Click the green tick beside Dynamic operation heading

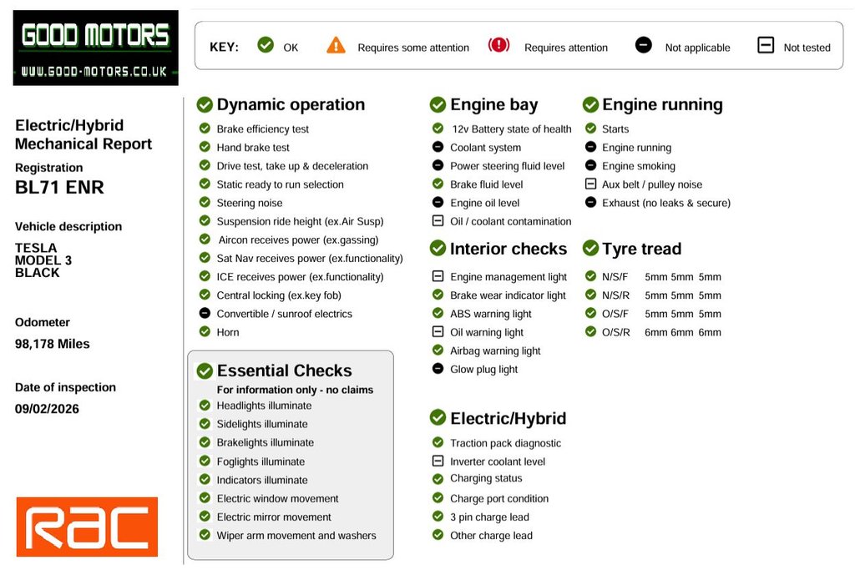click(x=205, y=104)
